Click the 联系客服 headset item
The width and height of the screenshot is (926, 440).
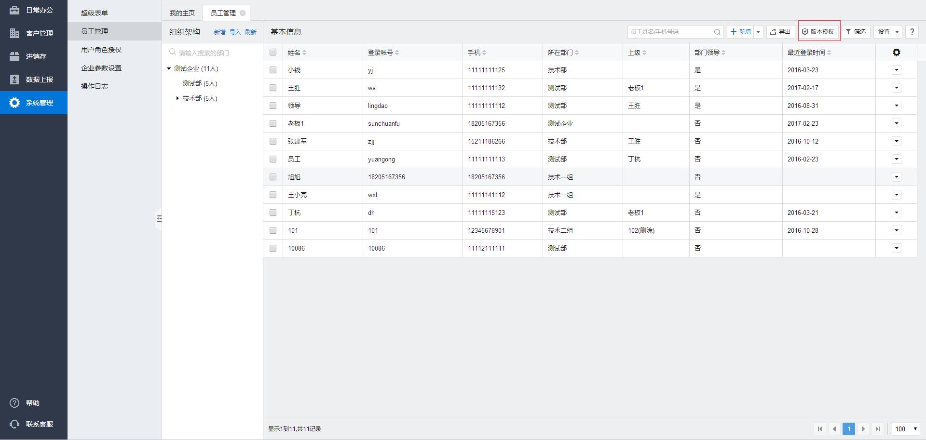tap(34, 424)
